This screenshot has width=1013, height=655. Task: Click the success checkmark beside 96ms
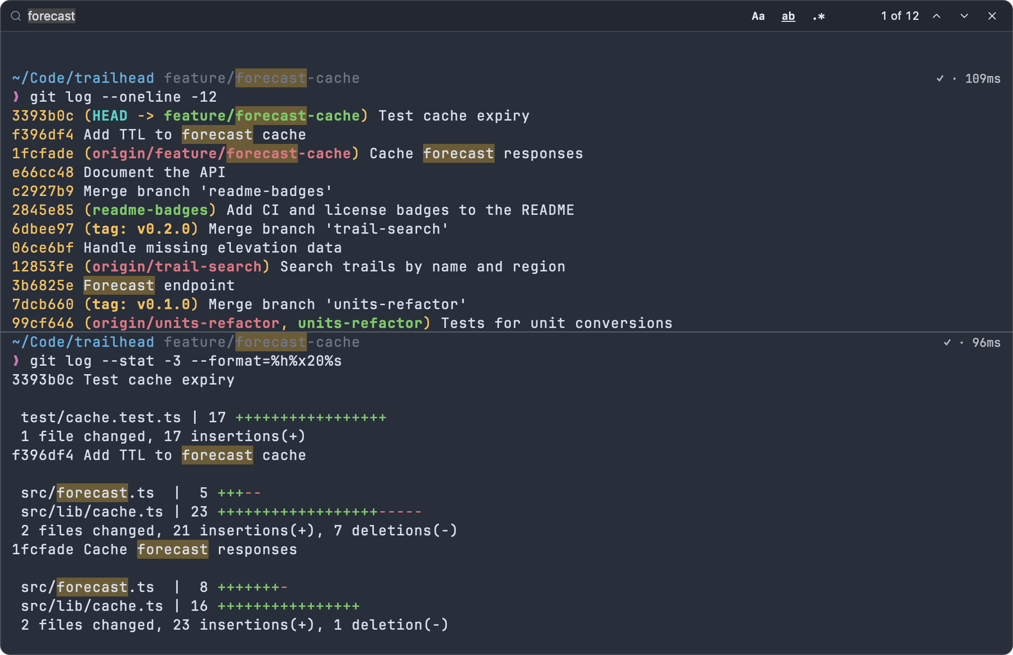(x=947, y=342)
